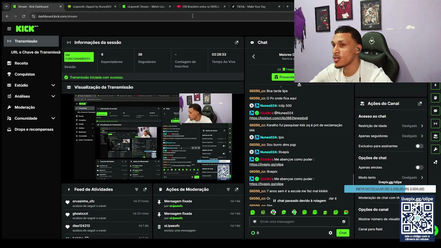Image resolution: width=441 pixels, height=248 pixels.
Task: Open chat settings gear icon
Action: (x=330, y=233)
